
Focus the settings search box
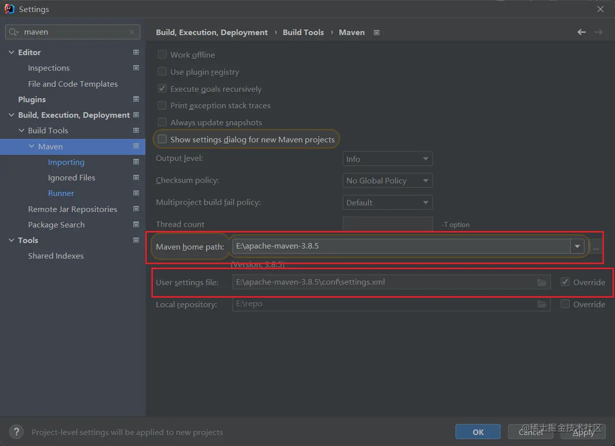73,32
